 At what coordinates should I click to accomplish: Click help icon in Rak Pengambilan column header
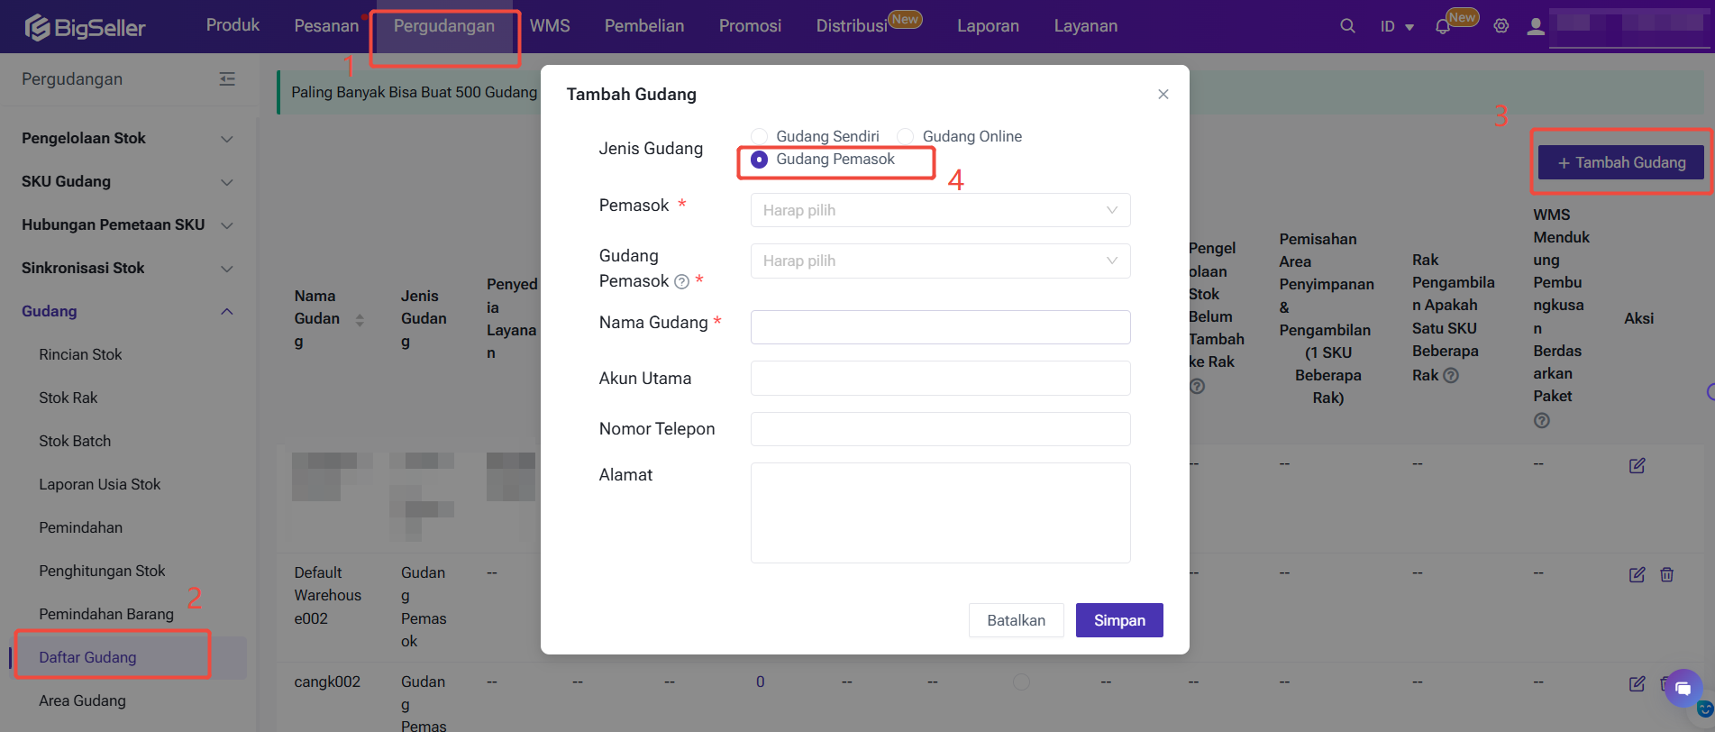pos(1451,375)
